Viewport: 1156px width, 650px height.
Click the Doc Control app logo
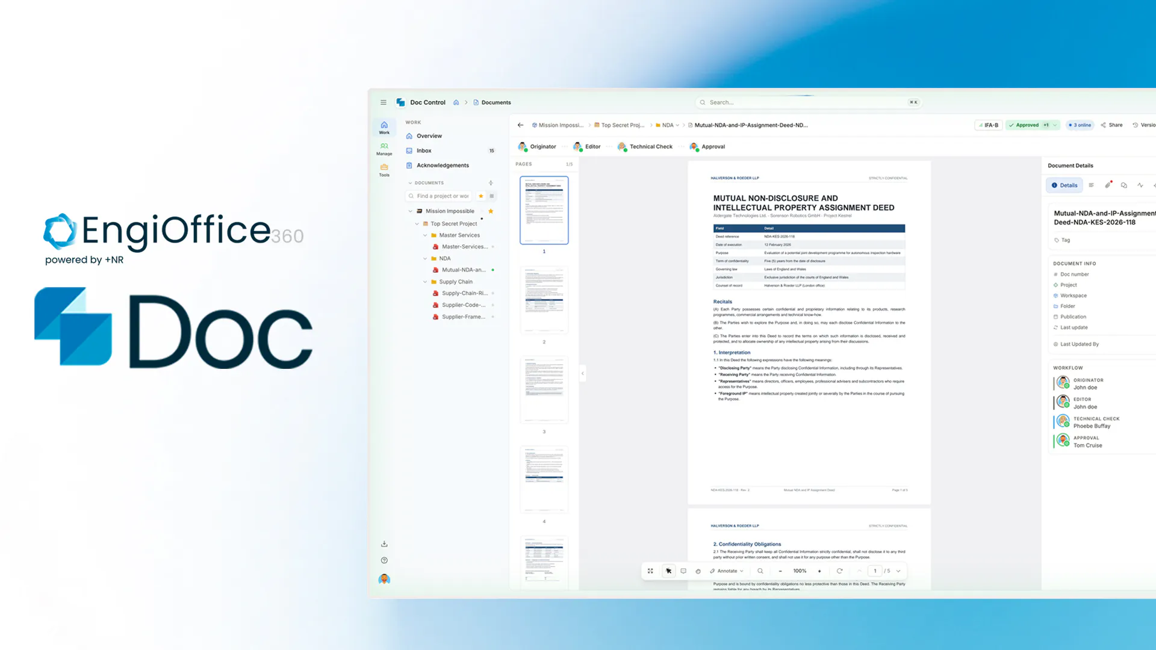(400, 102)
